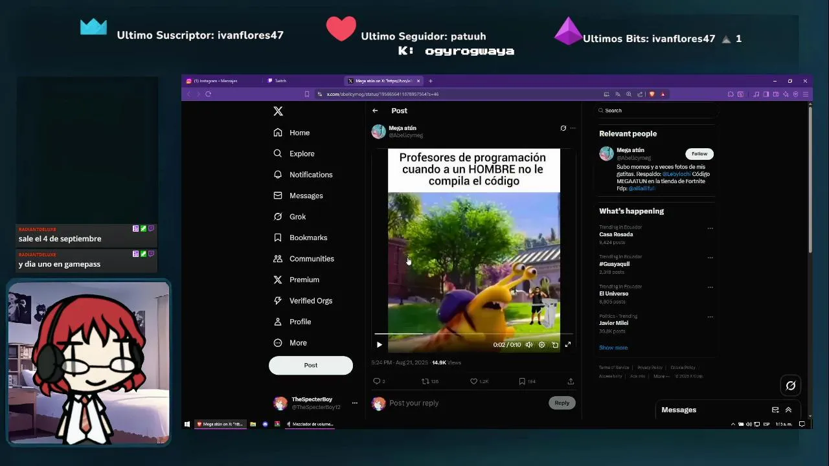The height and width of the screenshot is (466, 829).
Task: Open the options dots next to Javier Milei
Action: pyautogui.click(x=710, y=317)
